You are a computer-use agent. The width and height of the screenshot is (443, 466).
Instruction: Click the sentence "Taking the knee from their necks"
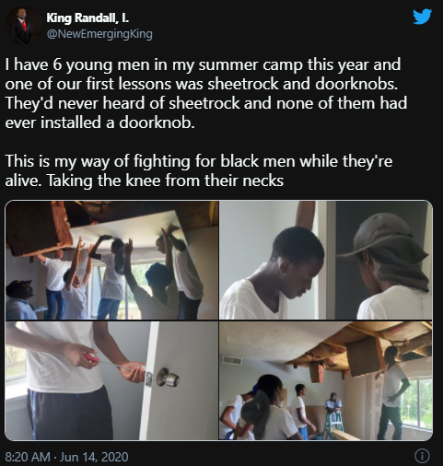click(x=165, y=181)
